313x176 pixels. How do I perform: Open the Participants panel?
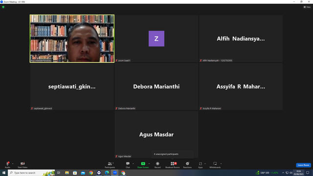(110, 165)
